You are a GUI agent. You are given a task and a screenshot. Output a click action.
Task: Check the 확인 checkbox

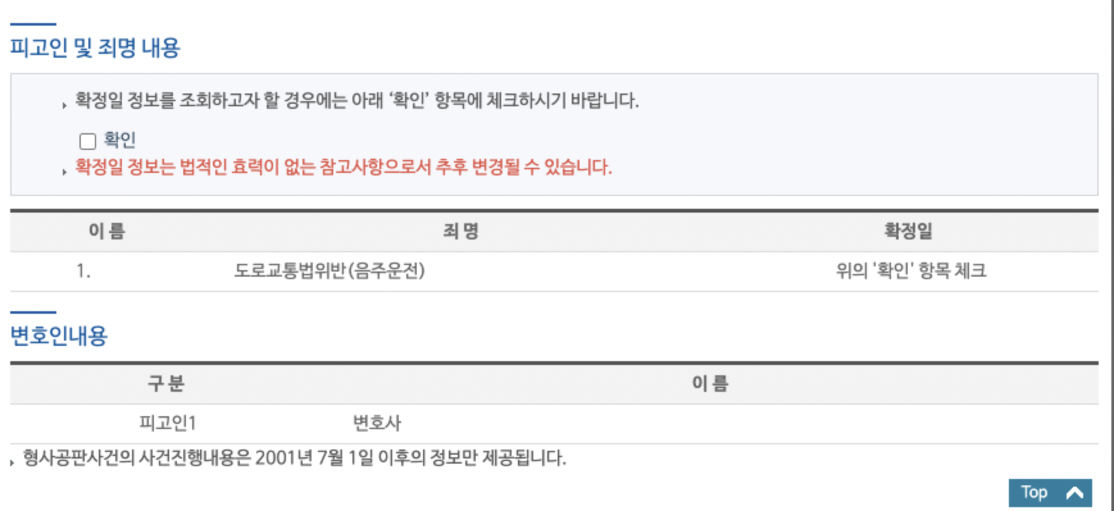pos(88,141)
